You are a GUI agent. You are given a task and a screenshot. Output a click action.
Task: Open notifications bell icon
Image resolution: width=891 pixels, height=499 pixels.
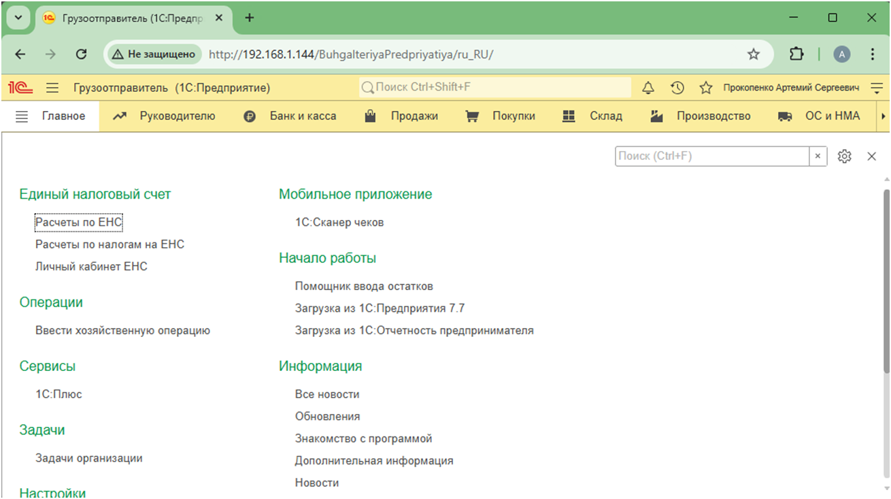pyautogui.click(x=648, y=88)
